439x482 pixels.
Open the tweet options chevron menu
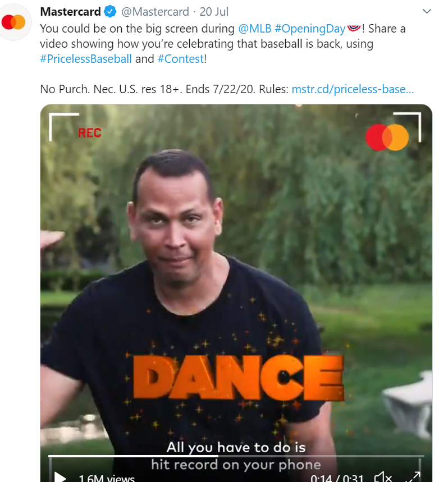pos(427,11)
